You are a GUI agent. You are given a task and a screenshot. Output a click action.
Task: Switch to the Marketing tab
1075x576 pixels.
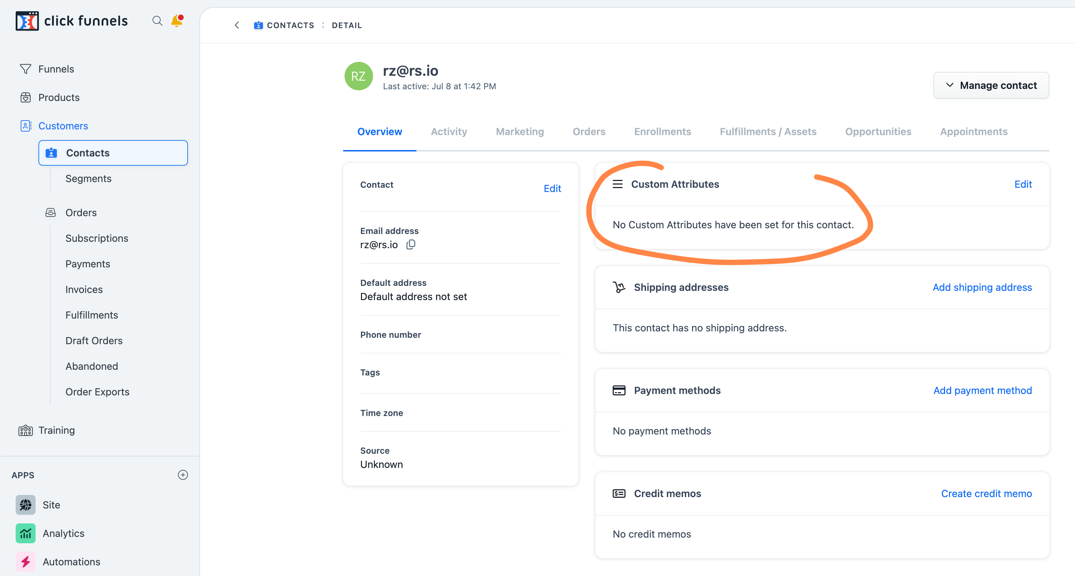coord(520,132)
